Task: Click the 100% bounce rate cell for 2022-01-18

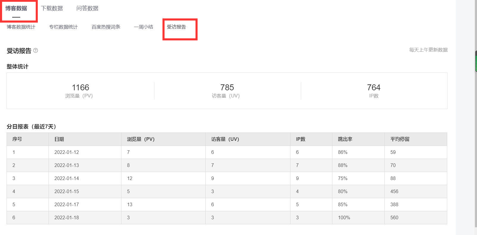Action: point(343,217)
